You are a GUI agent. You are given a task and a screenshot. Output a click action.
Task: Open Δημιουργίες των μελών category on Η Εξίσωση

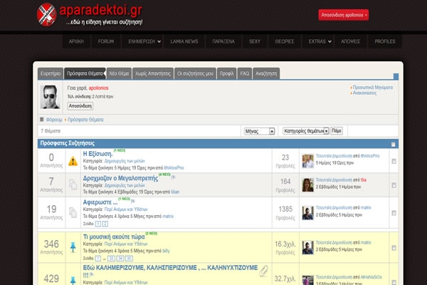[x=125, y=161]
